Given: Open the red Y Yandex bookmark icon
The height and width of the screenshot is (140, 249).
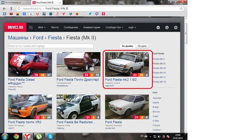Looking at the screenshot, I should pyautogui.click(x=64, y=14).
